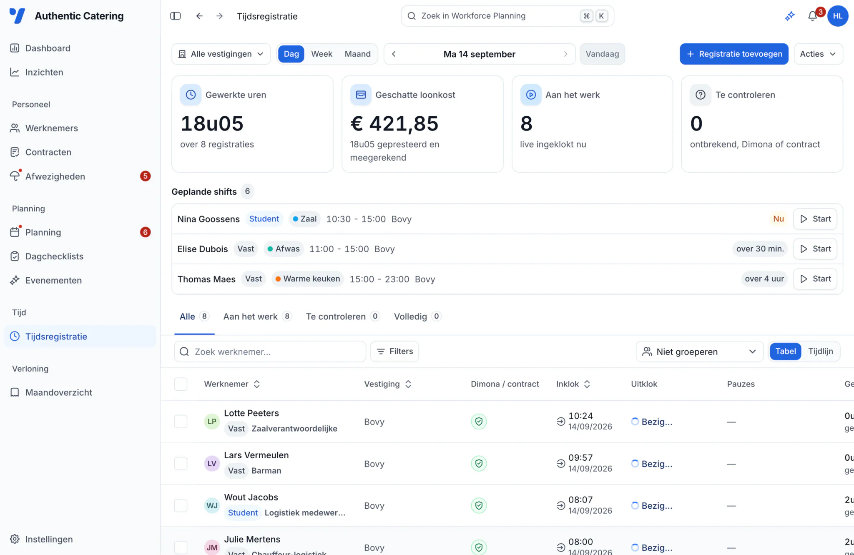Select the Alle tab

pos(194,316)
